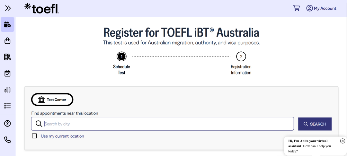Close the Anita virtual assistant popup
This screenshot has width=347, height=156.
[343, 141]
